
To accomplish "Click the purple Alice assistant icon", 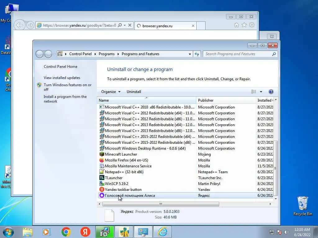I will (102, 195).
